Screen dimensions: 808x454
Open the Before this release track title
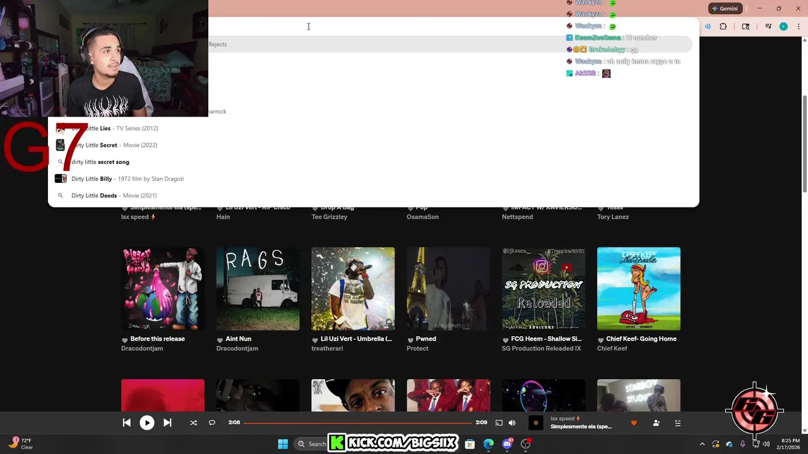pyautogui.click(x=157, y=339)
